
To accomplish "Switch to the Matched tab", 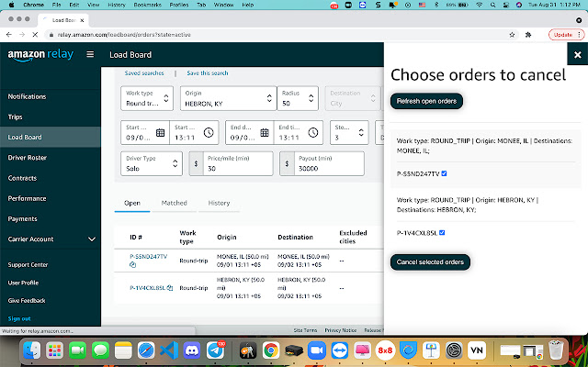I will (174, 203).
